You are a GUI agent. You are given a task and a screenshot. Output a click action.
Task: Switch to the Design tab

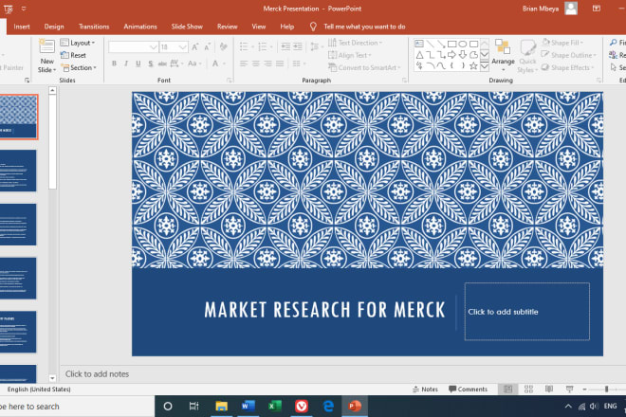point(54,27)
